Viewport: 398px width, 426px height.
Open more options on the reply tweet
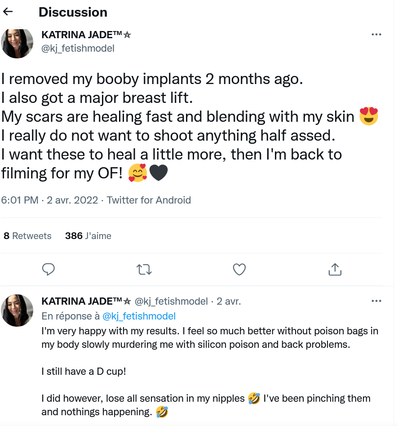pyautogui.click(x=376, y=301)
